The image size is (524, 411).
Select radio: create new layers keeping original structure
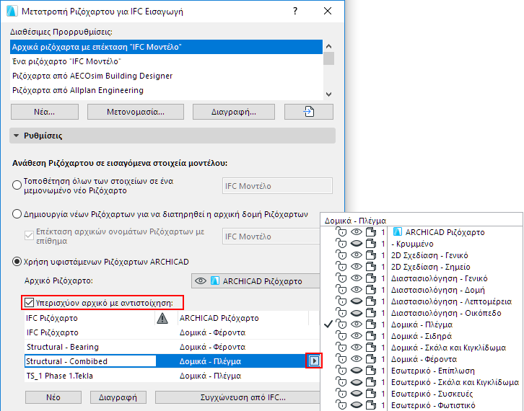pos(17,214)
